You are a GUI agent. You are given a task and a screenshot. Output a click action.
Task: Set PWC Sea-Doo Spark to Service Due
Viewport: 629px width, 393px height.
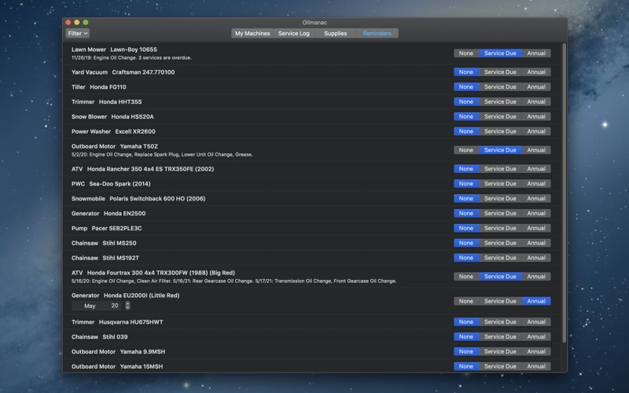point(500,184)
